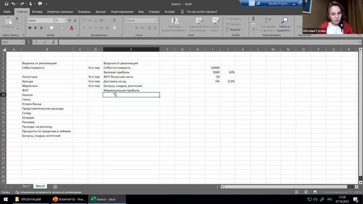Open the Acrobat ribbon tab
The height and width of the screenshot is (204, 363).
pos(170,11)
